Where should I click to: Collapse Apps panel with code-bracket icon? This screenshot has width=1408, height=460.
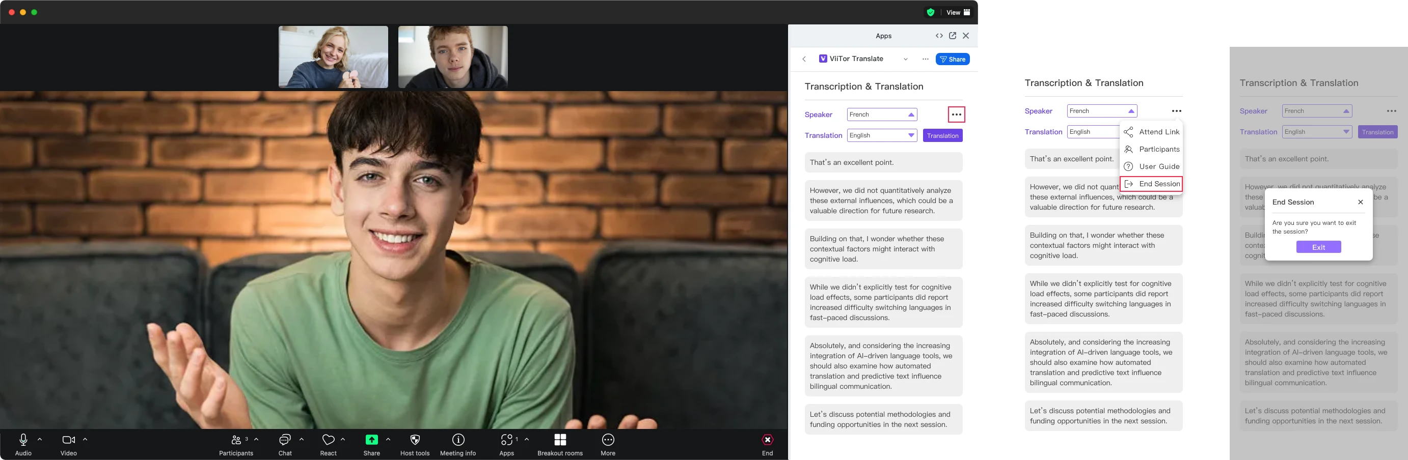(939, 36)
